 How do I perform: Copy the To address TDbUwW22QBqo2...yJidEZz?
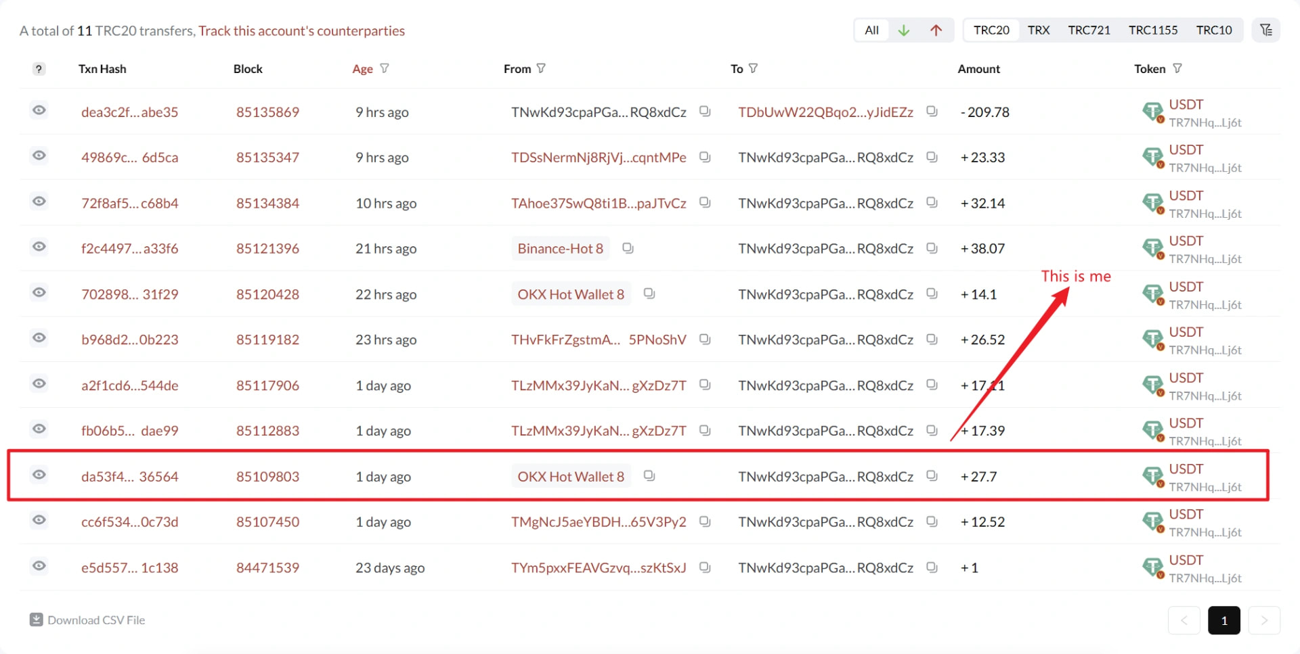pos(932,111)
